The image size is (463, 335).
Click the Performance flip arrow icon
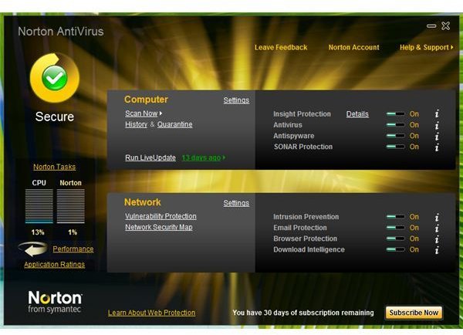tap(33, 249)
